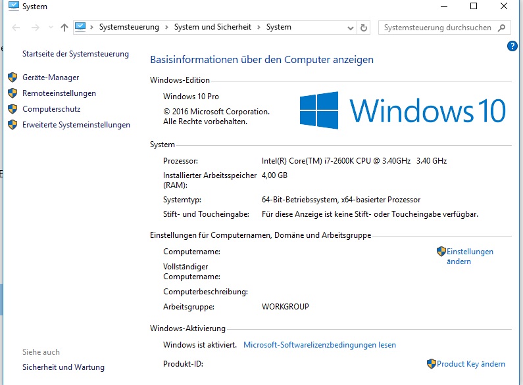Open Computerschutz link
Screen dimensions: 523x385
tap(51, 109)
